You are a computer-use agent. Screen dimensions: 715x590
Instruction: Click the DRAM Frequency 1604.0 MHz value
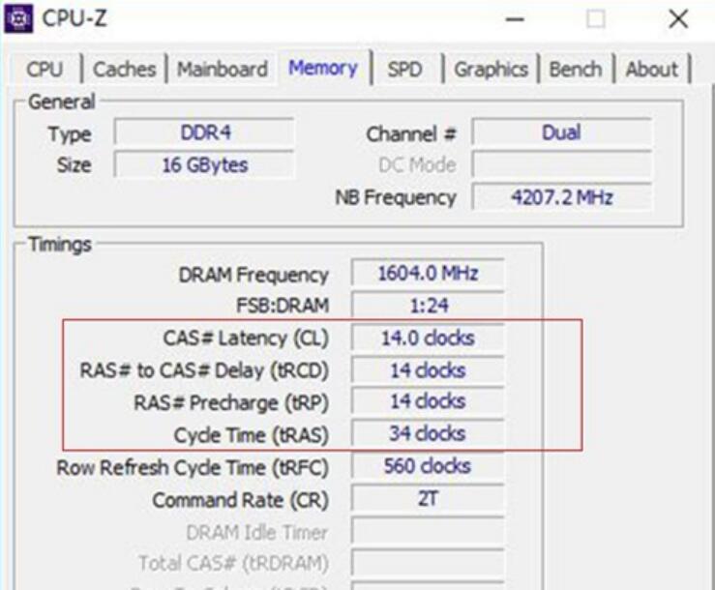tap(427, 274)
